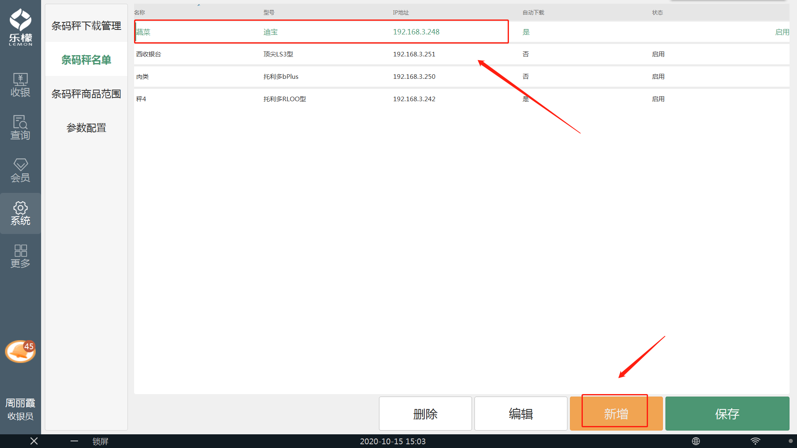Click the Wi-Fi status icon
797x448 pixels.
click(755, 441)
